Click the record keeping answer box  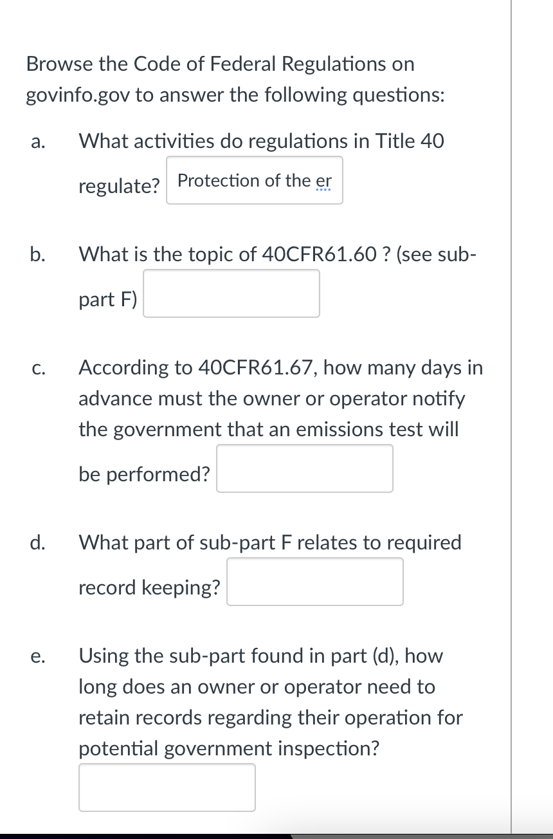pos(314,581)
